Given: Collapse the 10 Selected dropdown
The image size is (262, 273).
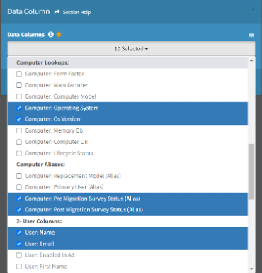Looking at the screenshot, I should click(x=131, y=49).
